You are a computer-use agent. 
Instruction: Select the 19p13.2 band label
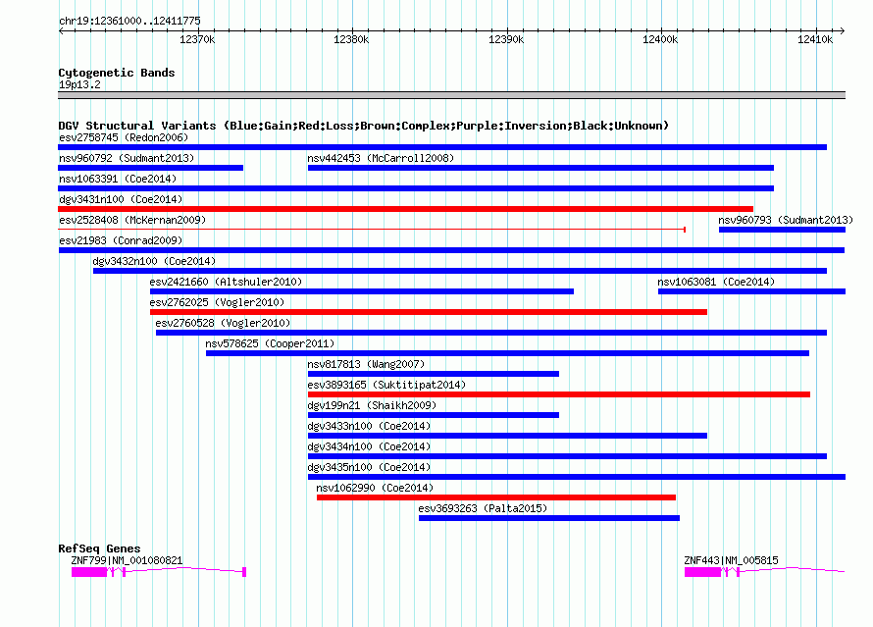pyautogui.click(x=79, y=84)
